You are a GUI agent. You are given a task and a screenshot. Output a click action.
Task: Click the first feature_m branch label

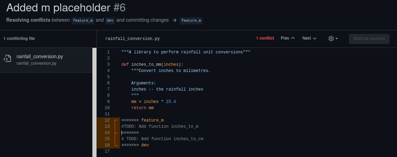[x=83, y=21]
